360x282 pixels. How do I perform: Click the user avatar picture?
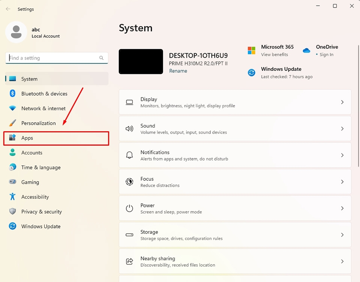click(x=16, y=32)
